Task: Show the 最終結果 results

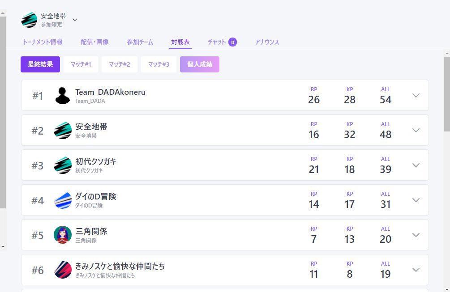Action: tap(40, 64)
